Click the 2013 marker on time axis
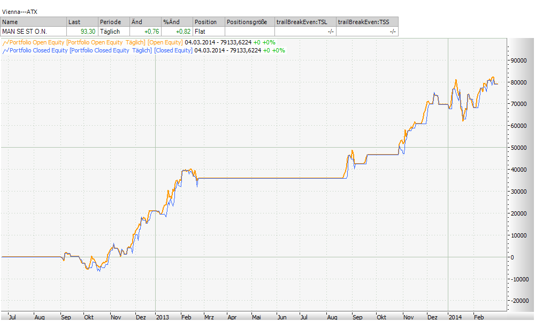The image size is (535, 321). pos(162,317)
